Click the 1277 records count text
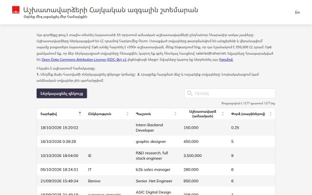312x195 pixels. [x=248, y=103]
